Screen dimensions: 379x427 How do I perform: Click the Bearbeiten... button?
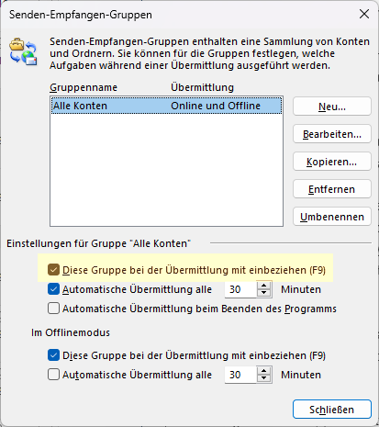tap(332, 134)
